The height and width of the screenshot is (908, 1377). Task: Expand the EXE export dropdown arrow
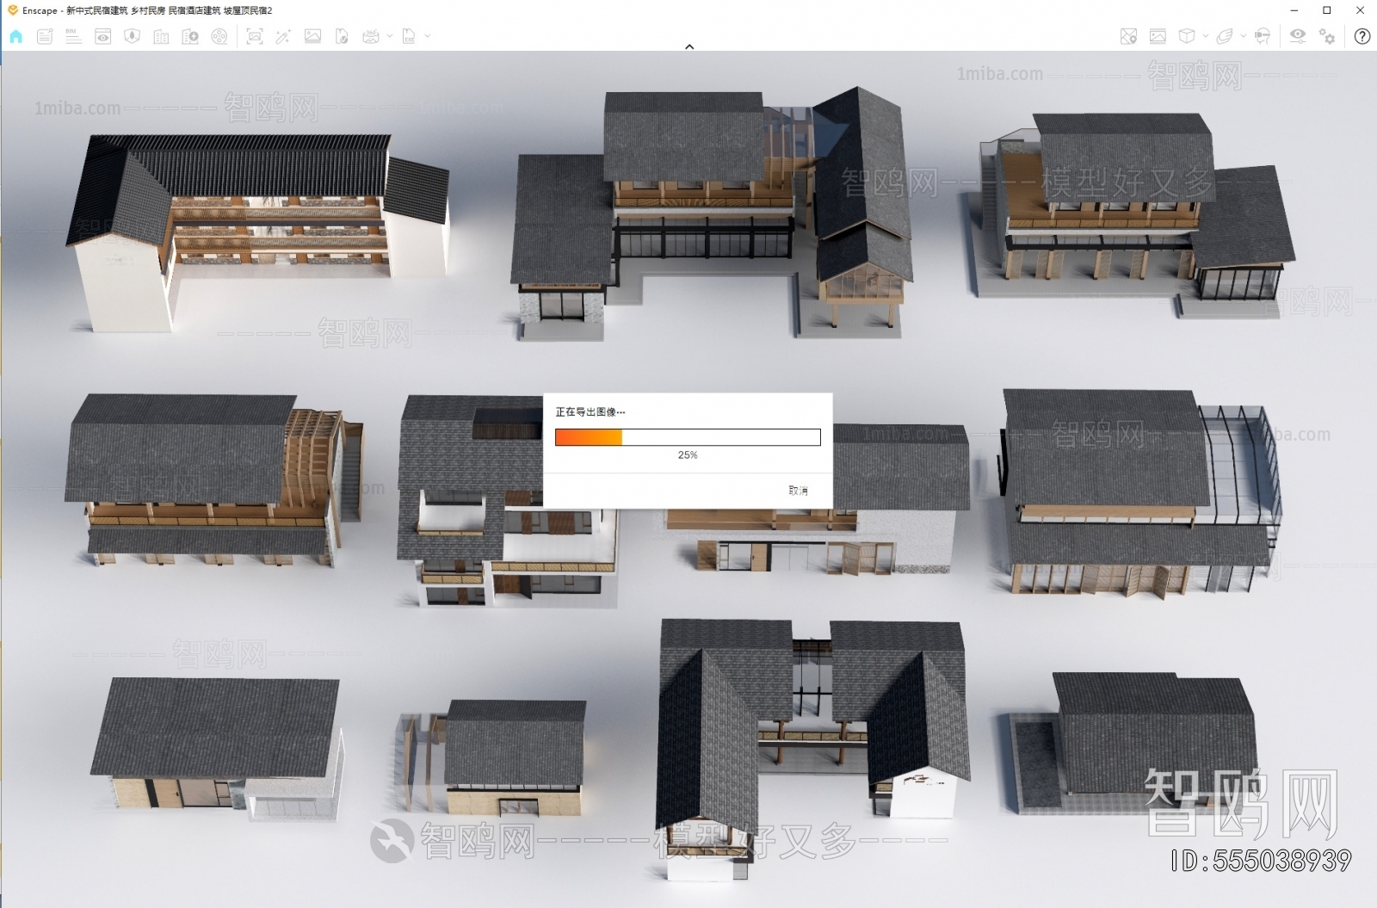(428, 36)
